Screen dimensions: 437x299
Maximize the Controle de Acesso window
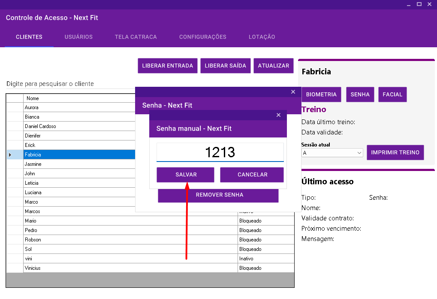[419, 4]
